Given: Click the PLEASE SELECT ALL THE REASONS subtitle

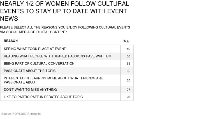Looking at the screenshot, I should coord(65,30).
